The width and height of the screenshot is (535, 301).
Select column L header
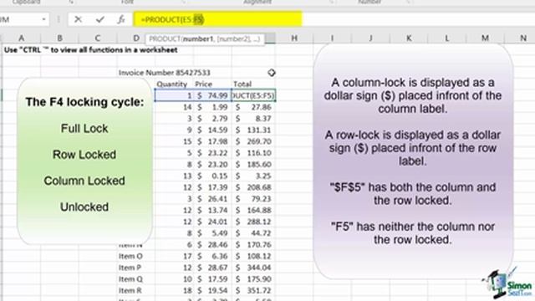tap(446, 38)
